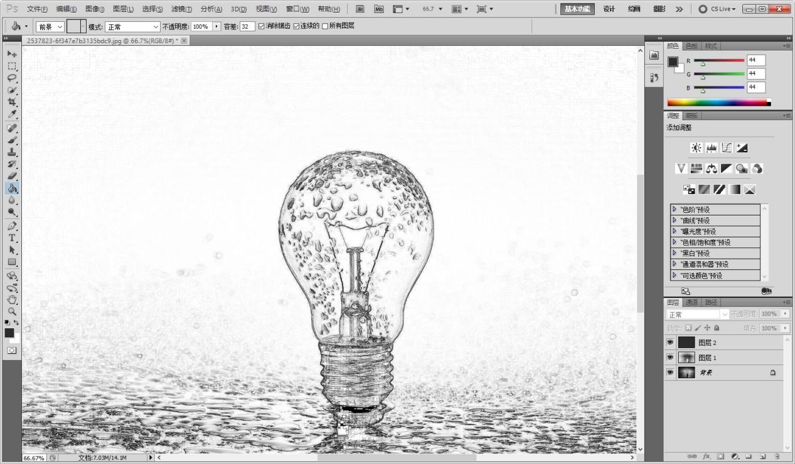
Task: Select the Lasso tool in the toolbar
Action: 13,77
